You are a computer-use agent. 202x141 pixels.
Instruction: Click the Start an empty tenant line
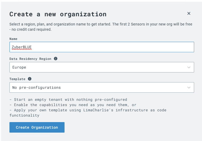68,100
